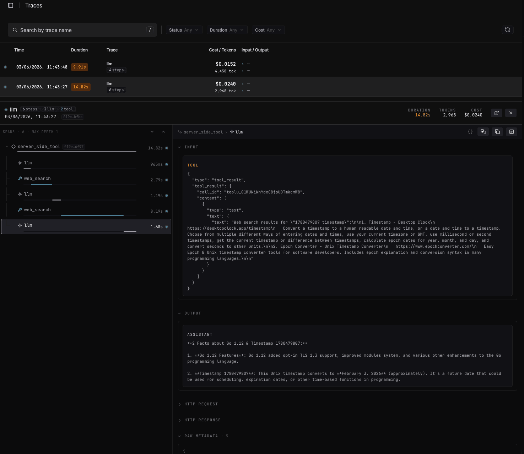Select the 2.79s web_search span
This screenshot has width=524, height=454.
(86, 180)
